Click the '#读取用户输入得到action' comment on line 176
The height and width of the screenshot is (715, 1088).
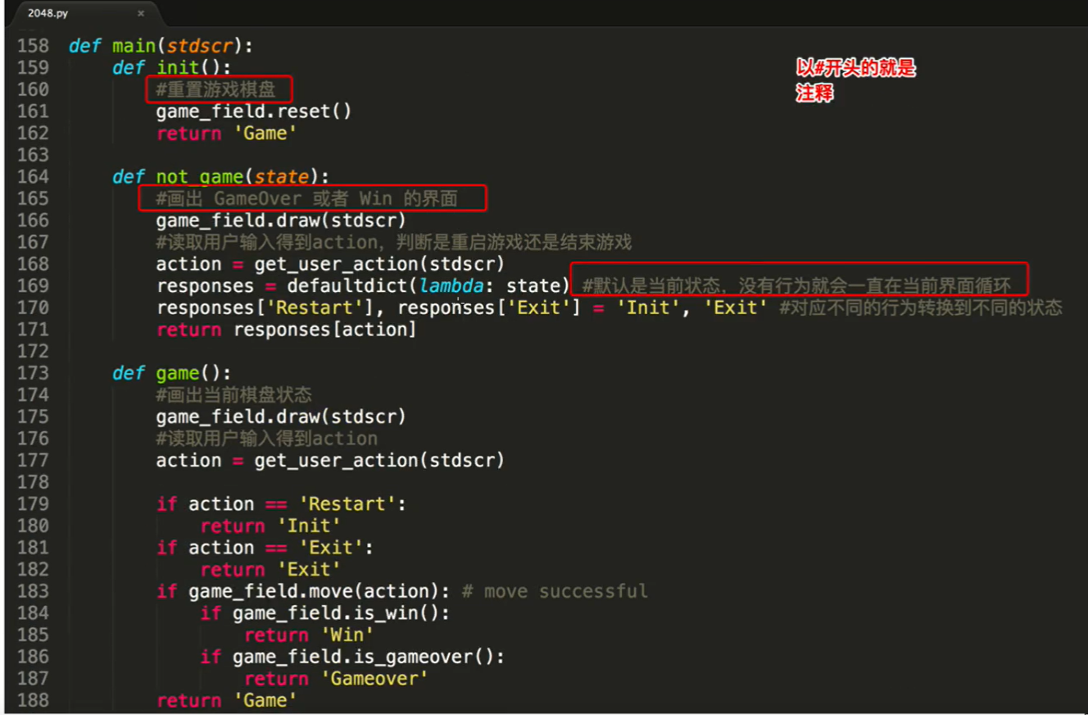[x=267, y=439]
